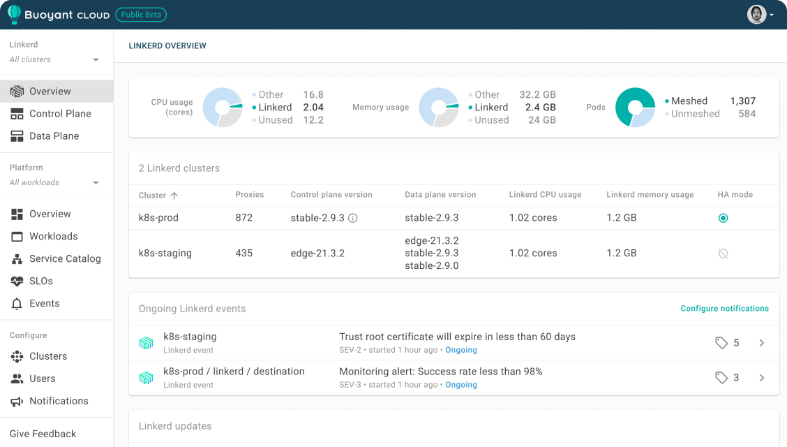Click the Give Feedback link

[x=43, y=434]
